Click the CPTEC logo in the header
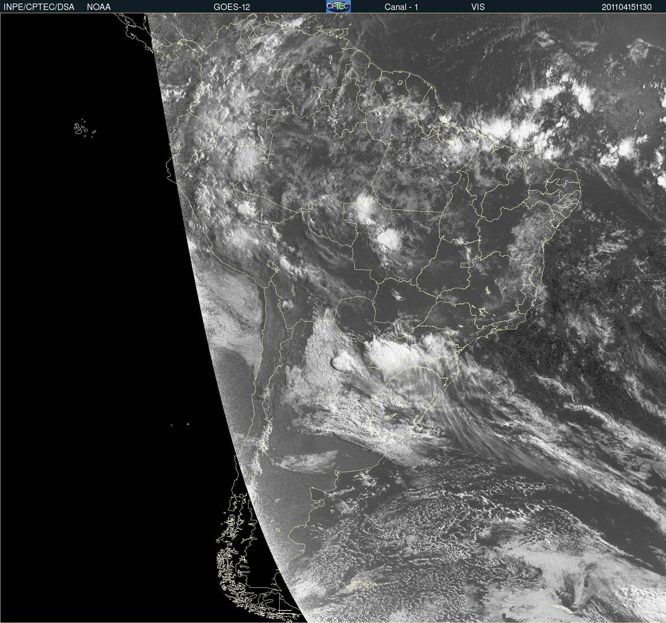The width and height of the screenshot is (666, 623). (x=338, y=6)
